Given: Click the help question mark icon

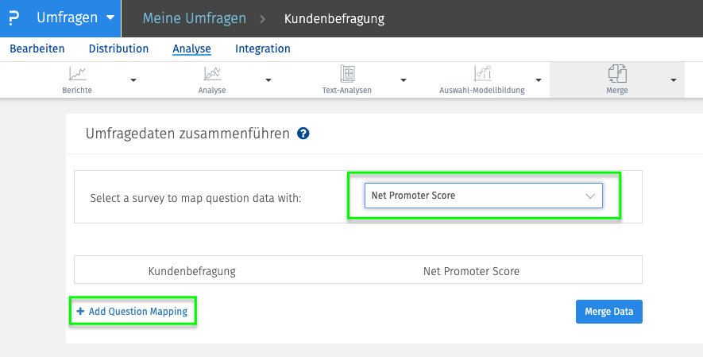Looking at the screenshot, I should coord(303,134).
